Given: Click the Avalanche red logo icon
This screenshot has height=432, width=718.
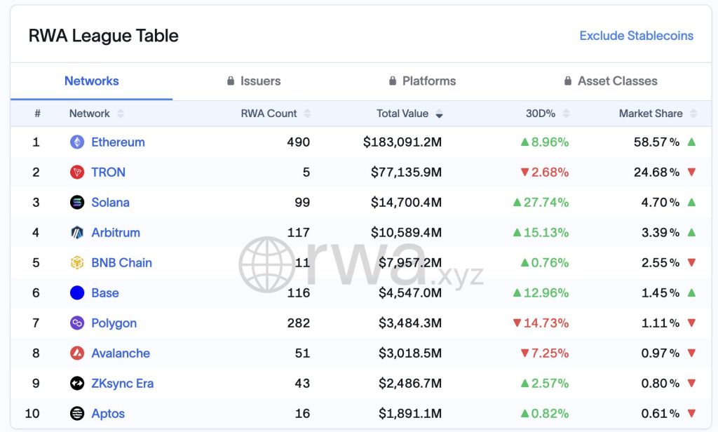Looking at the screenshot, I should point(77,353).
